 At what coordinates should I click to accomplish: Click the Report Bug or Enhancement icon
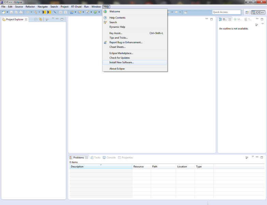point(105,42)
